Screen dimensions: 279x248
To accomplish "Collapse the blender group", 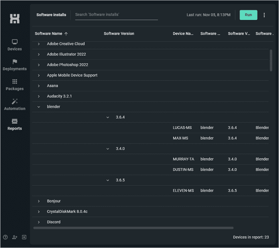I will pyautogui.click(x=39, y=107).
